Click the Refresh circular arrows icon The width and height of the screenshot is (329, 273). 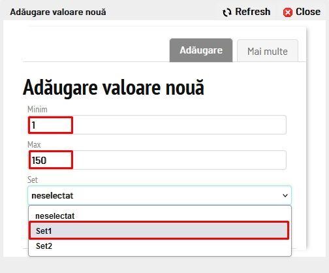(227, 12)
